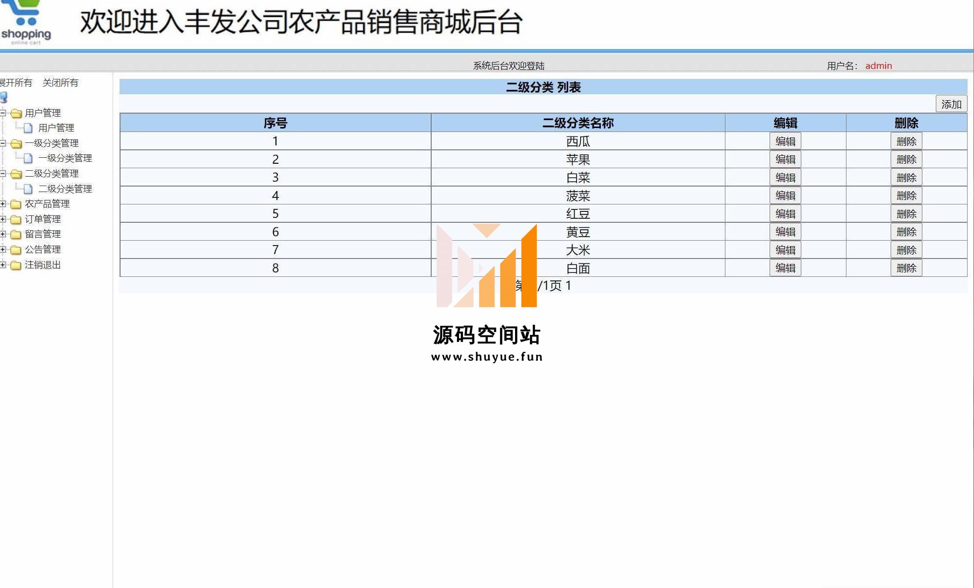The width and height of the screenshot is (974, 588).
Task: Click the 留言管理 folder icon
Action: point(16,235)
